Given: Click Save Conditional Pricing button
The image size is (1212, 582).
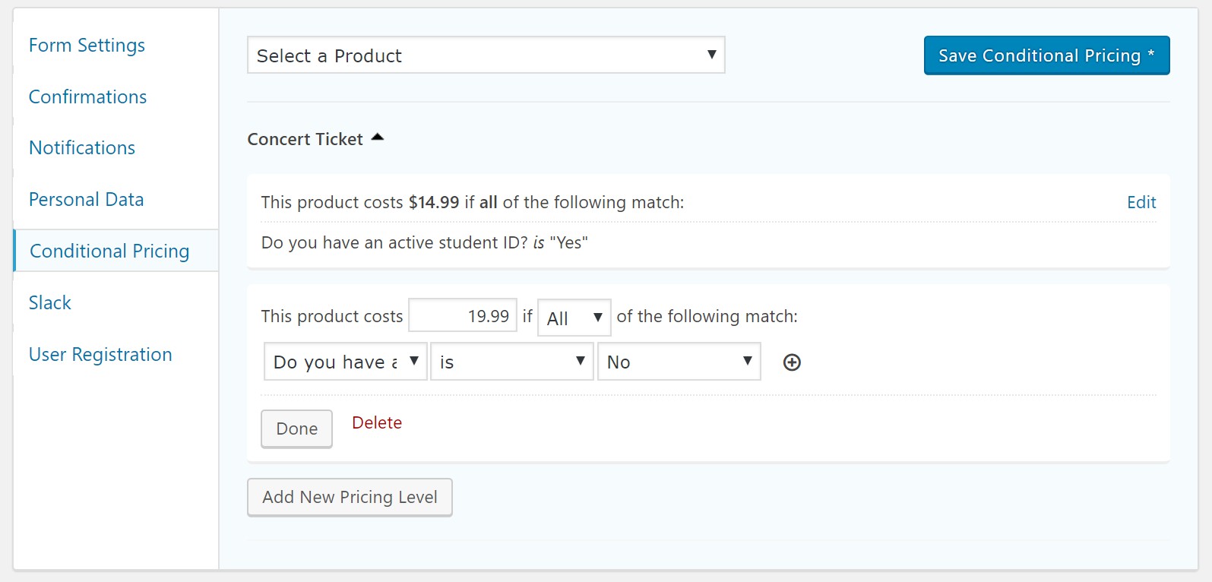Looking at the screenshot, I should 1046,55.
